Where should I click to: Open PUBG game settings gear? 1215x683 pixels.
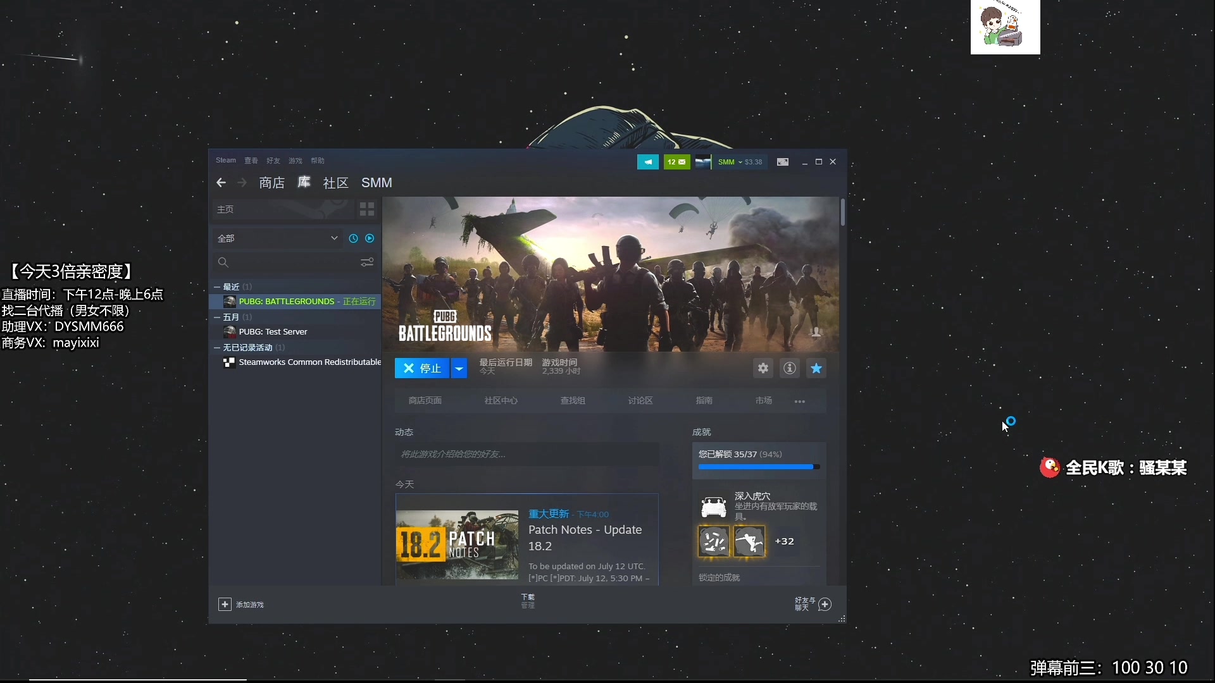pyautogui.click(x=763, y=368)
